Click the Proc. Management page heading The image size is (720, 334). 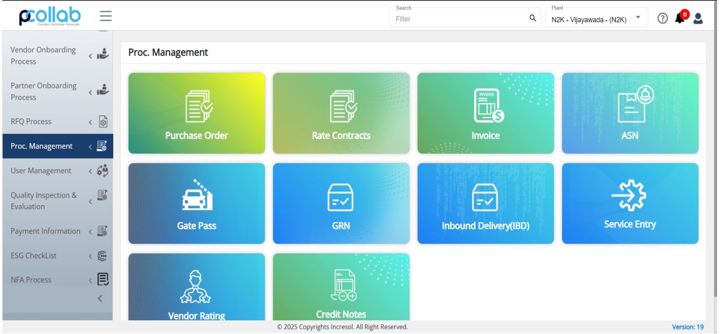click(x=169, y=53)
